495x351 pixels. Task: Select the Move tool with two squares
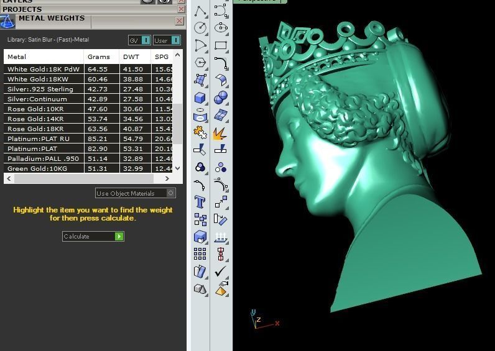221,202
